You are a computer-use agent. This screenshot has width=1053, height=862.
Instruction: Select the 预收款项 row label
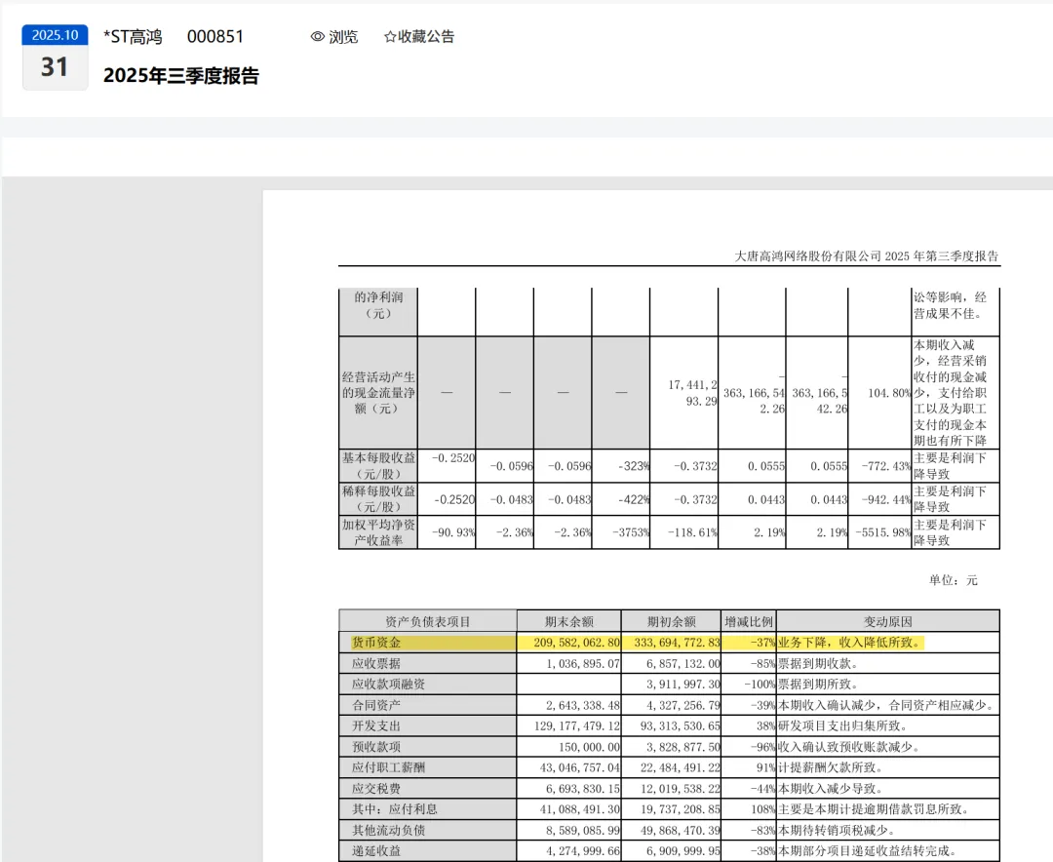[x=376, y=746]
